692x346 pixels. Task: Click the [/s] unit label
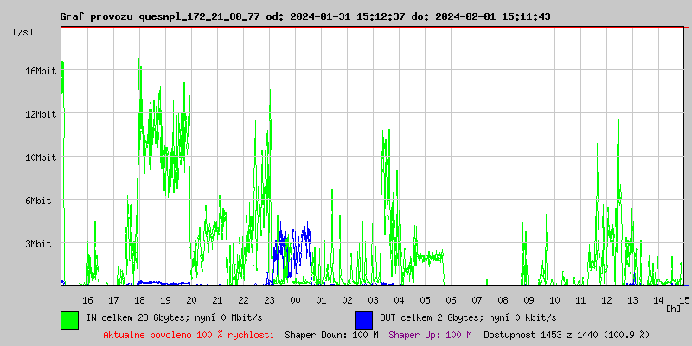pos(23,32)
